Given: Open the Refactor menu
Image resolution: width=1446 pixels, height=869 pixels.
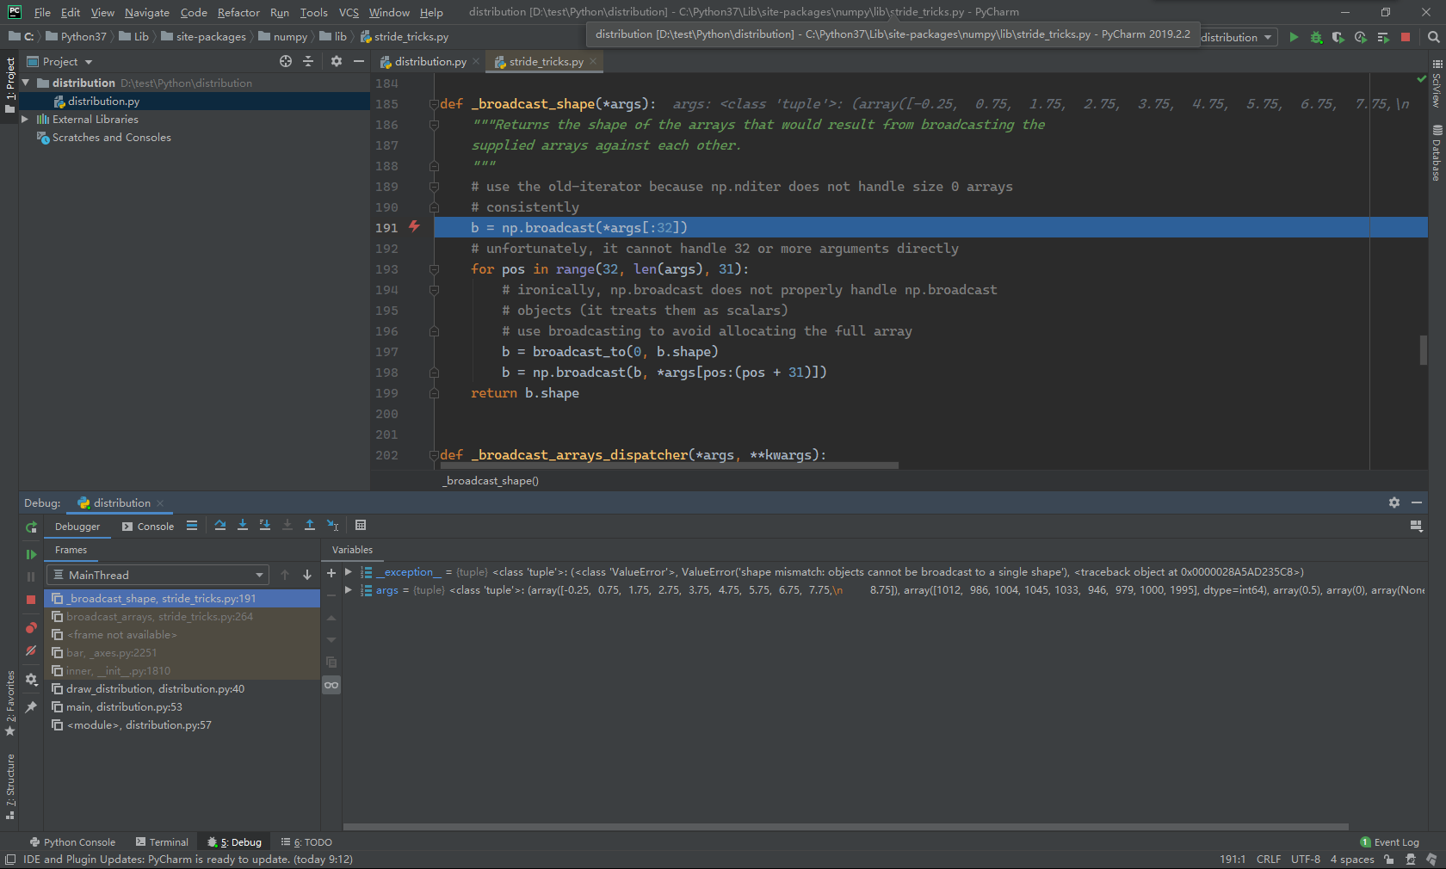Looking at the screenshot, I should click(x=238, y=12).
